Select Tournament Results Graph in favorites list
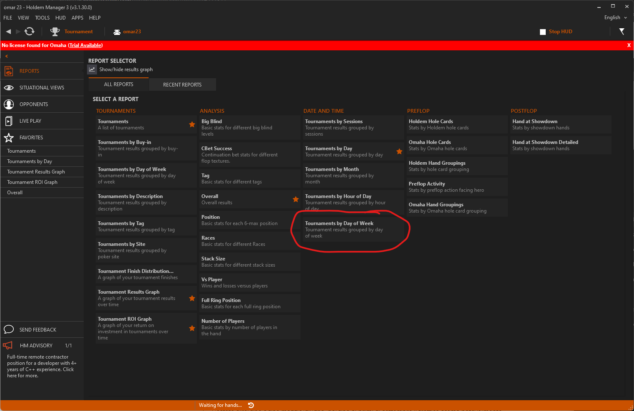The width and height of the screenshot is (634, 411). tap(42, 172)
